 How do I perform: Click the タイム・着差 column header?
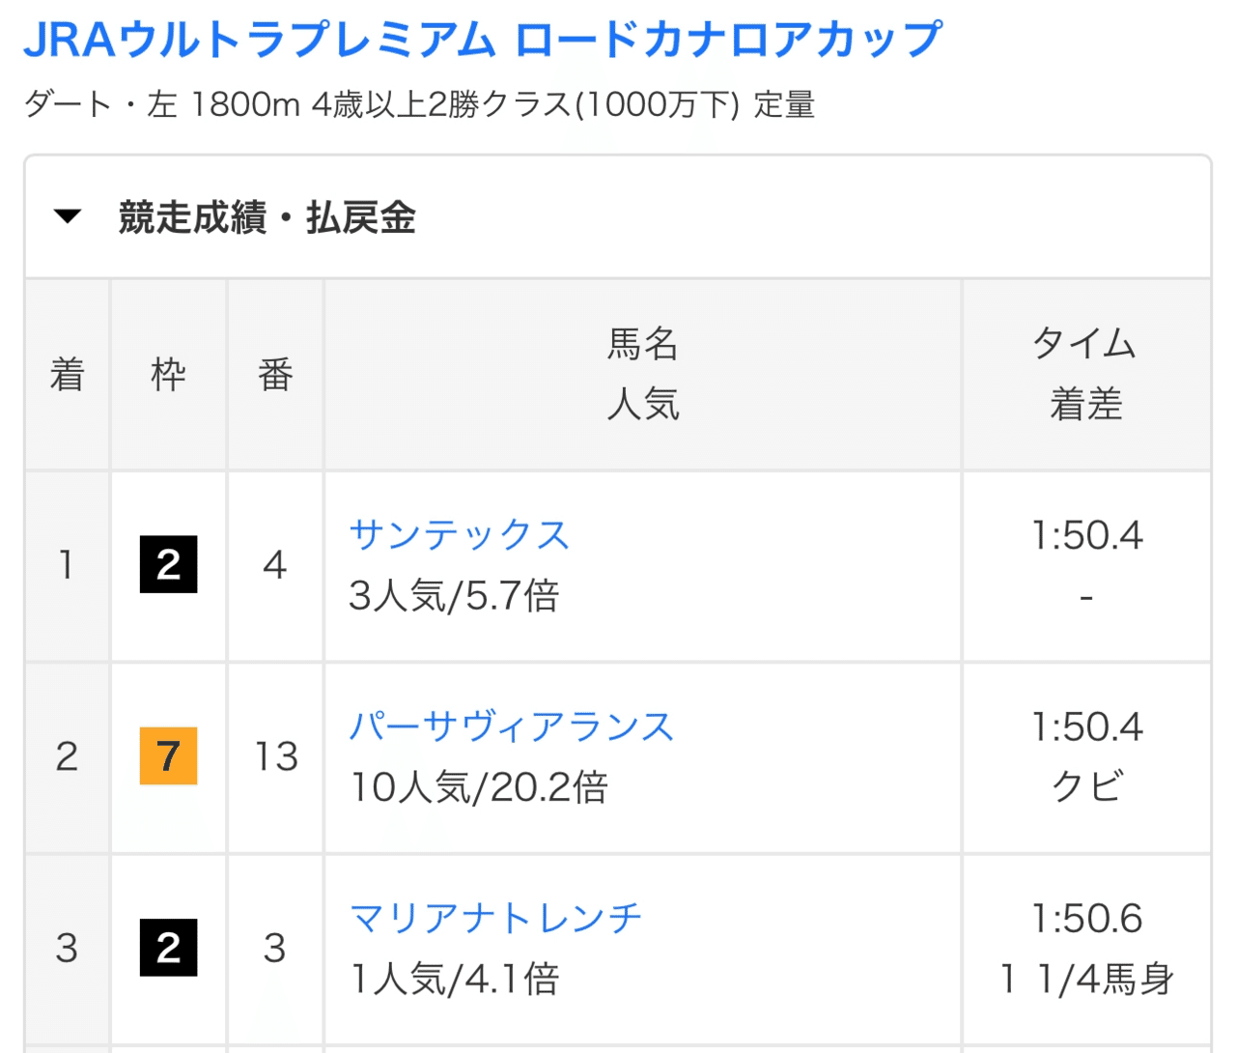pyautogui.click(x=1086, y=376)
